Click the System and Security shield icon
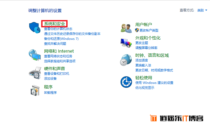 [35, 28]
